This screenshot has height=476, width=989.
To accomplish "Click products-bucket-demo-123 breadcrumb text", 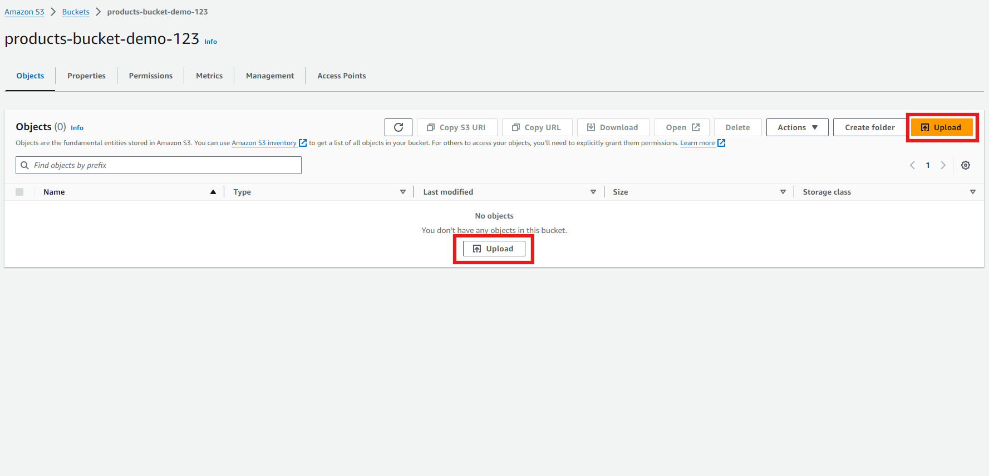I will coord(158,12).
